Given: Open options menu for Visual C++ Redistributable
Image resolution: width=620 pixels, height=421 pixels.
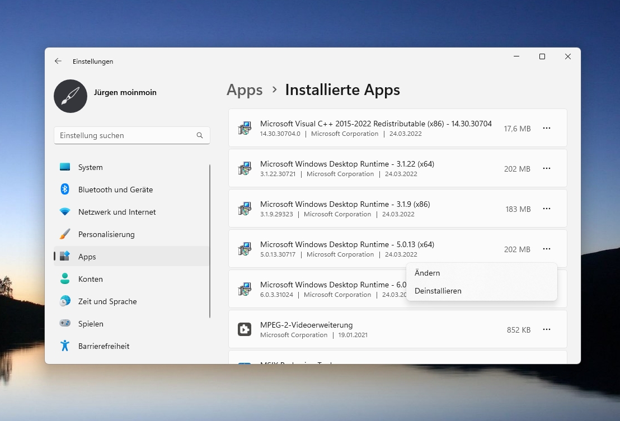Looking at the screenshot, I should pyautogui.click(x=547, y=129).
